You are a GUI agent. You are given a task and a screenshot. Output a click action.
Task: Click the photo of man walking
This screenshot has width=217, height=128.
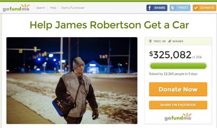pos(72,80)
